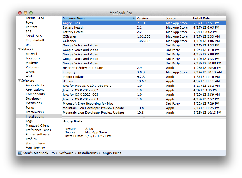Click the green zoom window button
This screenshot has width=242, height=178.
pos(31,13)
